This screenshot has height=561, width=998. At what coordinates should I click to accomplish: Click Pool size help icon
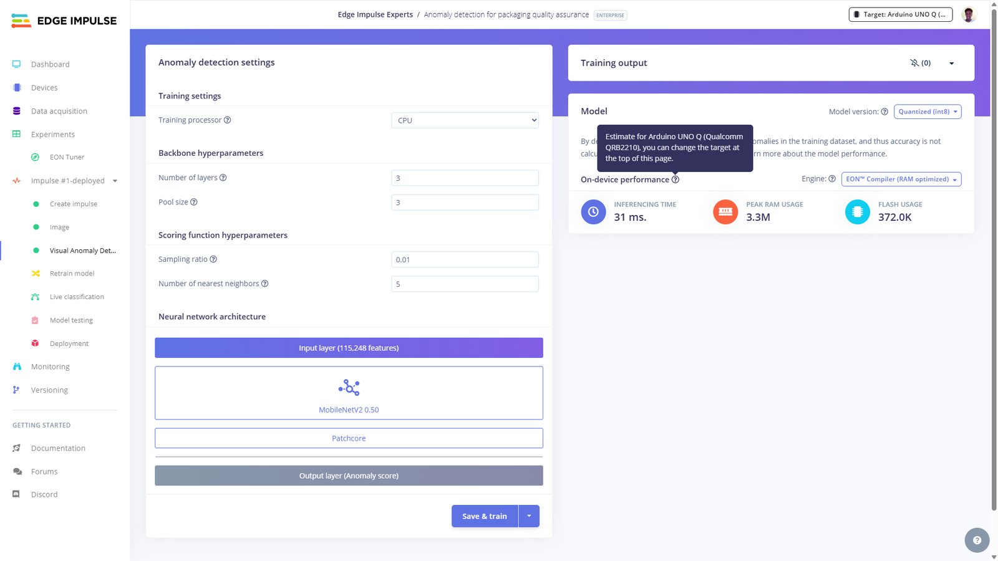[193, 202]
